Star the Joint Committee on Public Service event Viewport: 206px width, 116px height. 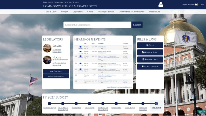pyautogui.click(x=76, y=81)
